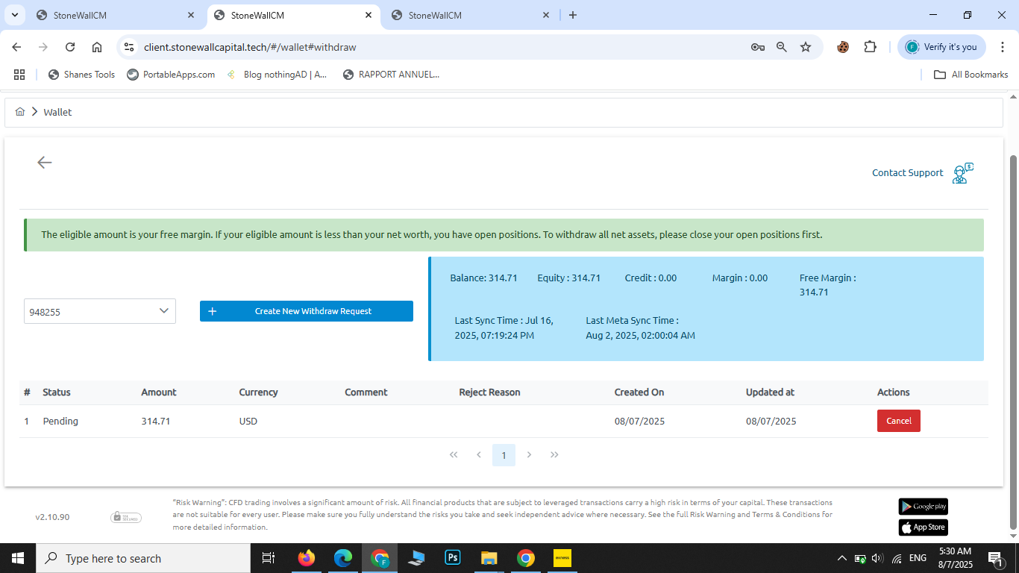Open the Google Play store badge
The height and width of the screenshot is (573, 1019).
tap(923, 507)
